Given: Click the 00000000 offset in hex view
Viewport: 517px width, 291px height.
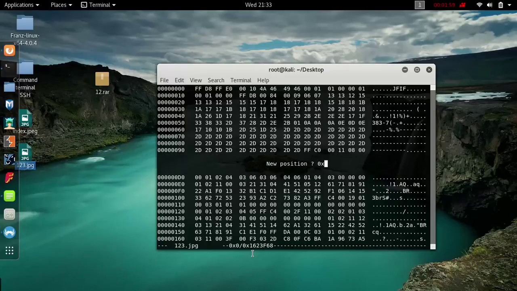Looking at the screenshot, I should coord(171,89).
